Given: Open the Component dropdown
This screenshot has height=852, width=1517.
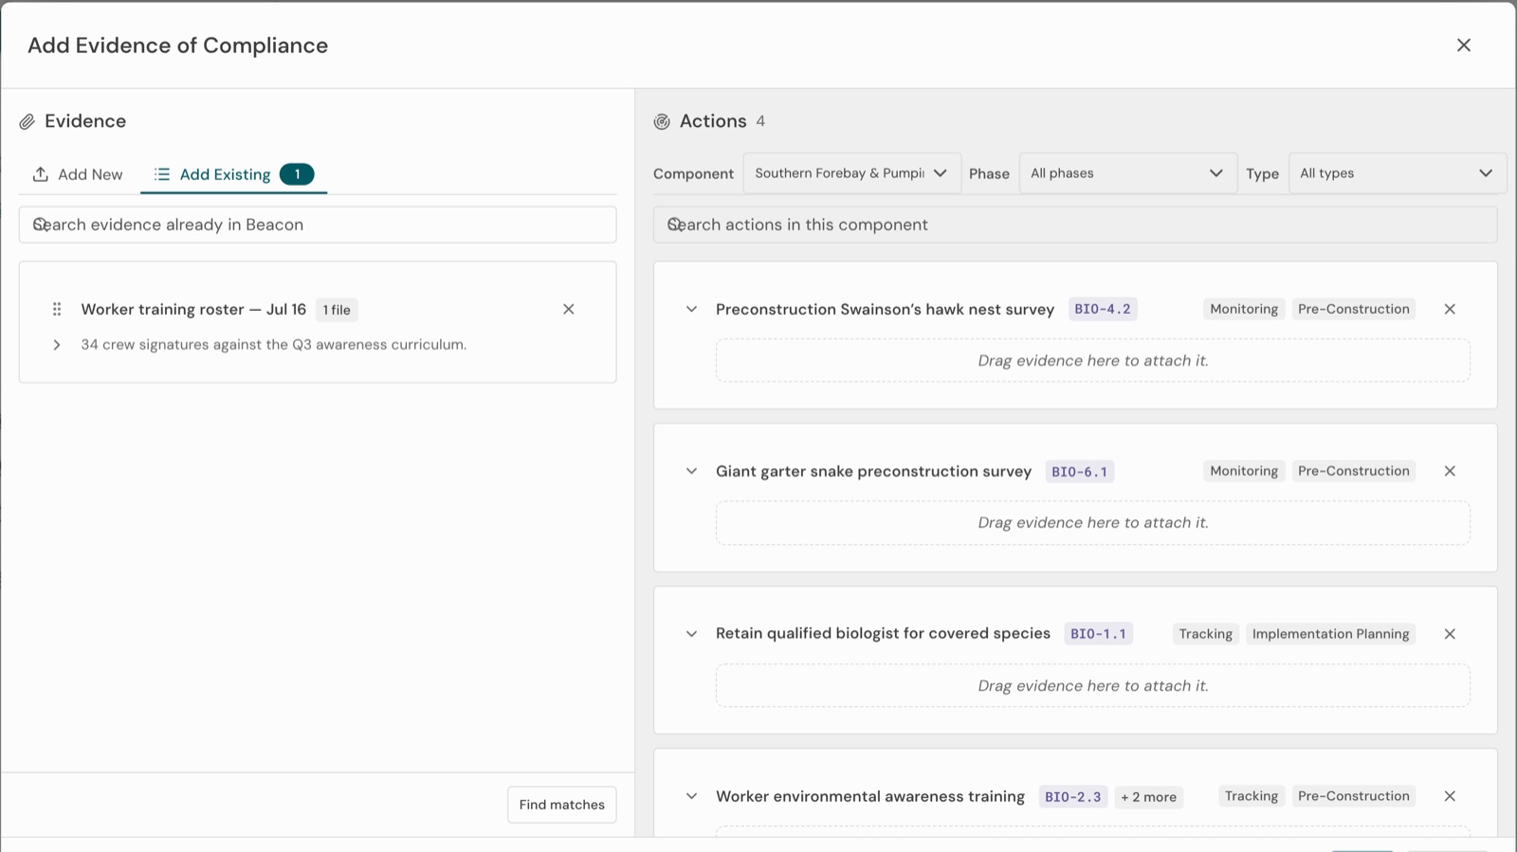Looking at the screenshot, I should click(851, 173).
